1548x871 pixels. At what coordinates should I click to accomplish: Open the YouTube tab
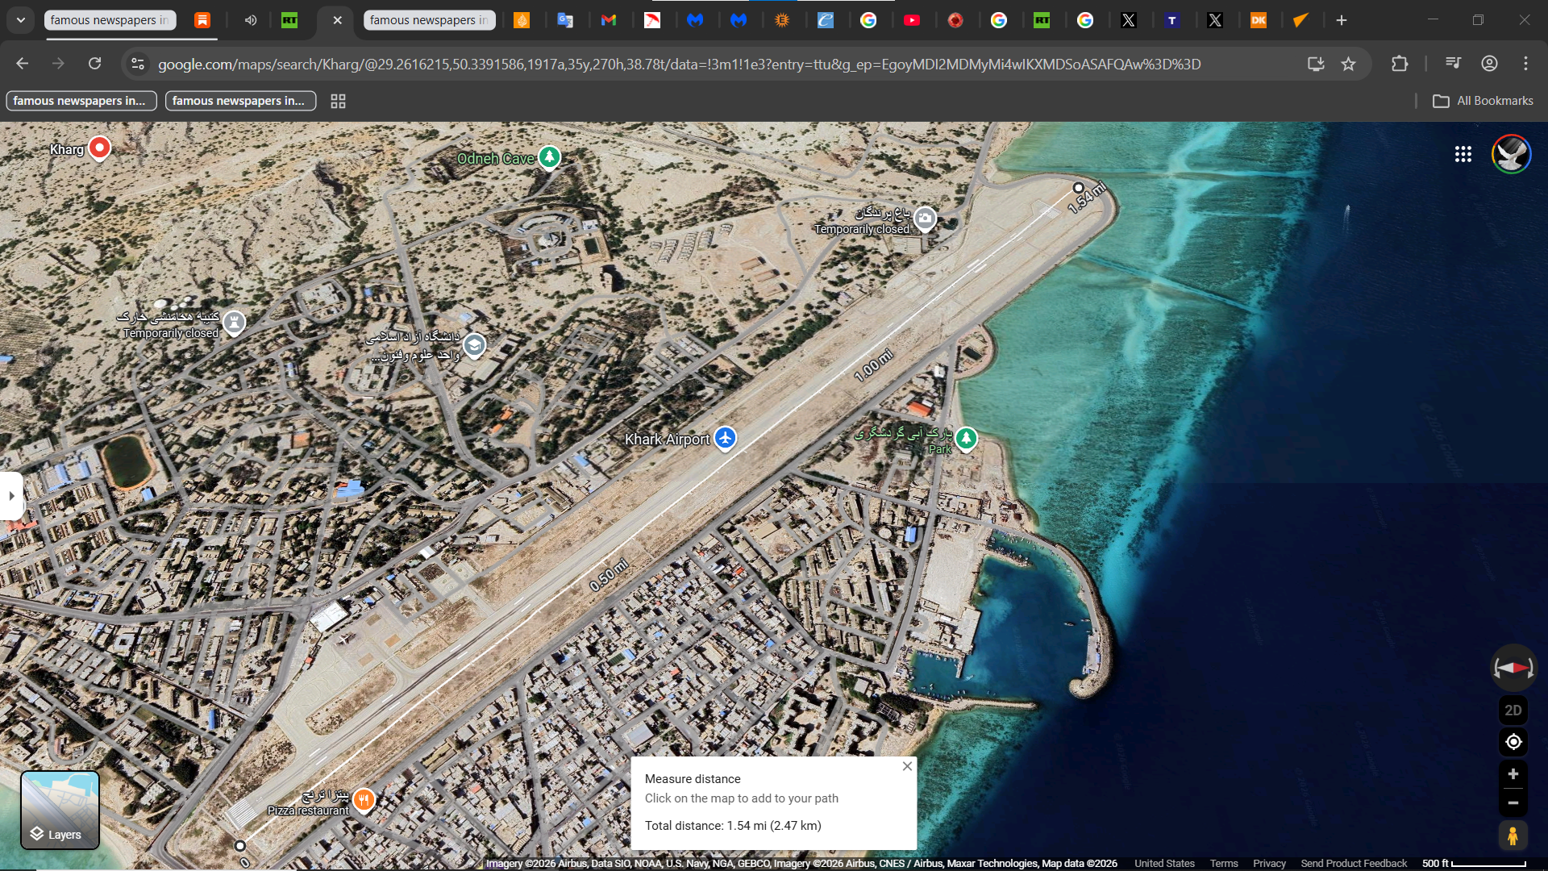click(x=912, y=20)
